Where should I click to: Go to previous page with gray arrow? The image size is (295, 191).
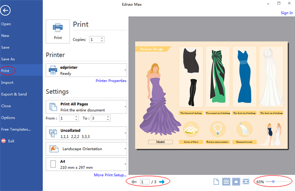click(134, 181)
